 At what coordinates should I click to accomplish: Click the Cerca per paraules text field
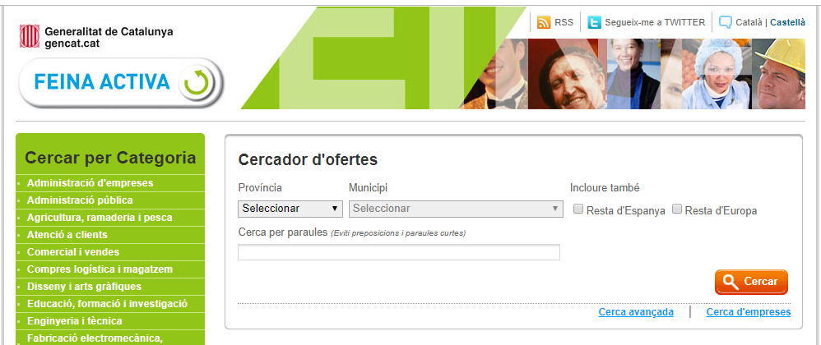pyautogui.click(x=398, y=252)
